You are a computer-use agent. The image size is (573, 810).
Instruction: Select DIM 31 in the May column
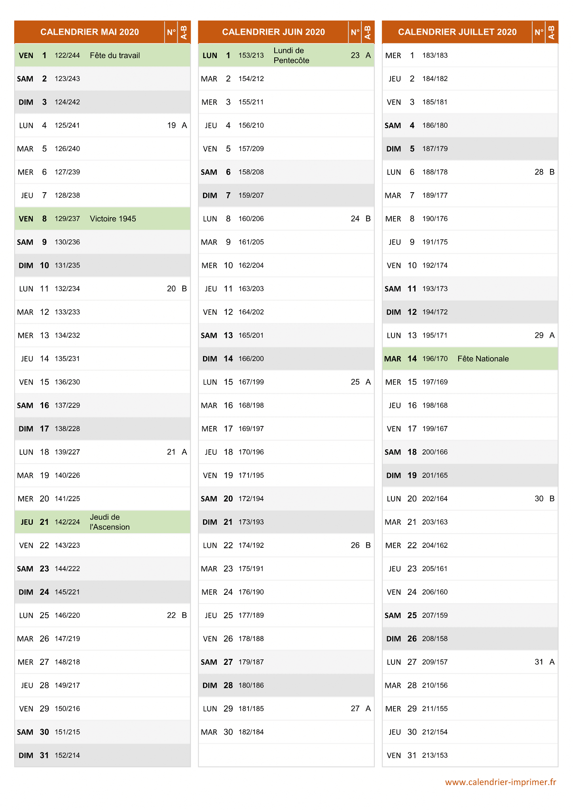(102, 755)
